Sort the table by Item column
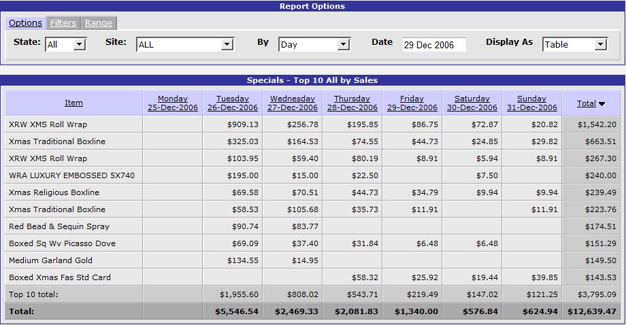Image resolution: width=626 pixels, height=325 pixels. point(74,103)
